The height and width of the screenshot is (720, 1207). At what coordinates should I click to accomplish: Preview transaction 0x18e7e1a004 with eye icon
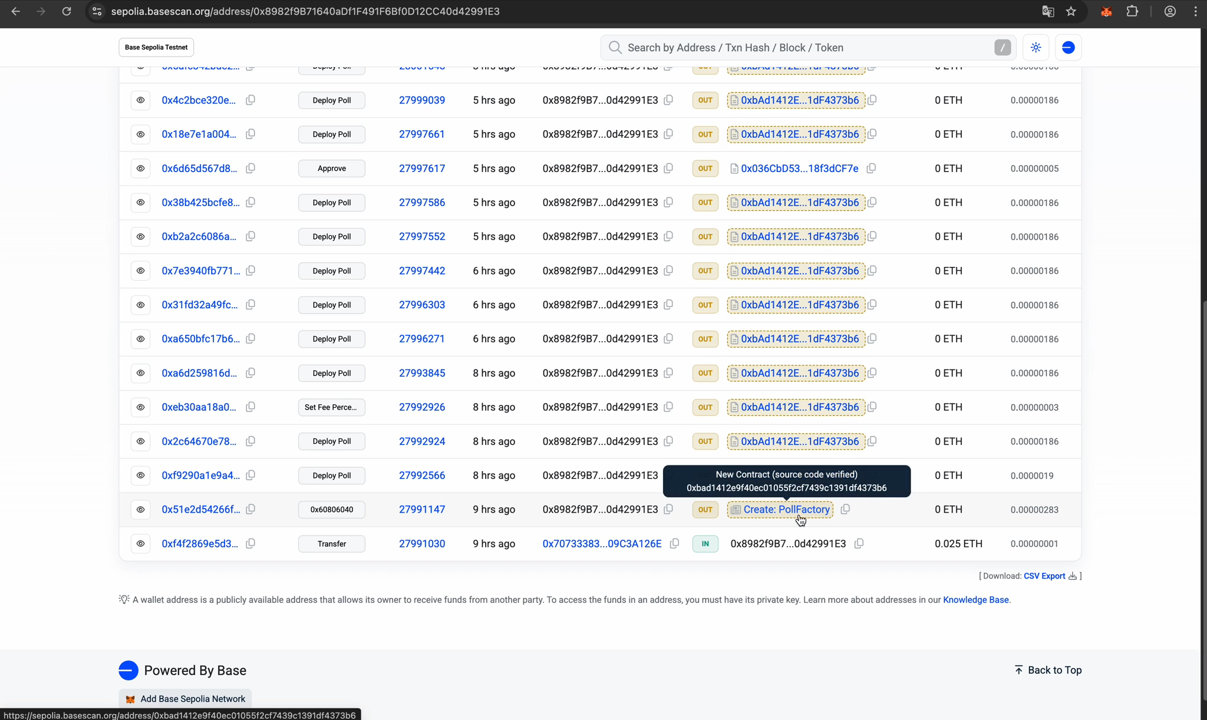click(140, 134)
